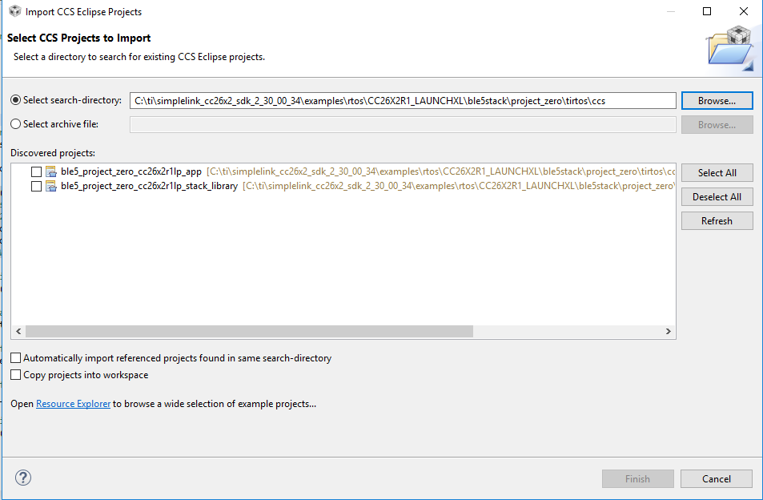The height and width of the screenshot is (500, 763).
Task: Enable Copy projects into workspace
Action: pos(16,375)
